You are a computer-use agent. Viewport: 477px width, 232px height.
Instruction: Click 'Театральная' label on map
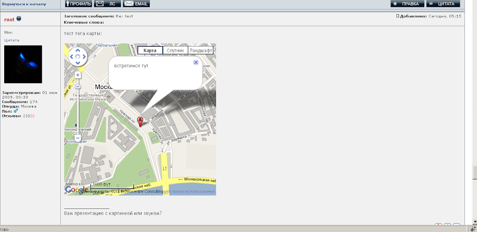click(107, 45)
